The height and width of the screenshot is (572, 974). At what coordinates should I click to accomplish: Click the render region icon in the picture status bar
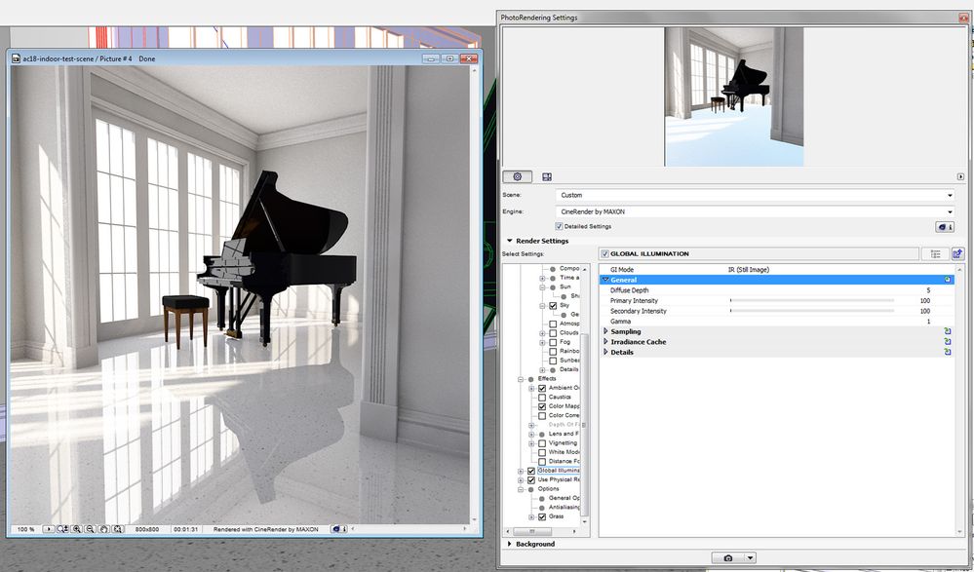[x=117, y=529]
